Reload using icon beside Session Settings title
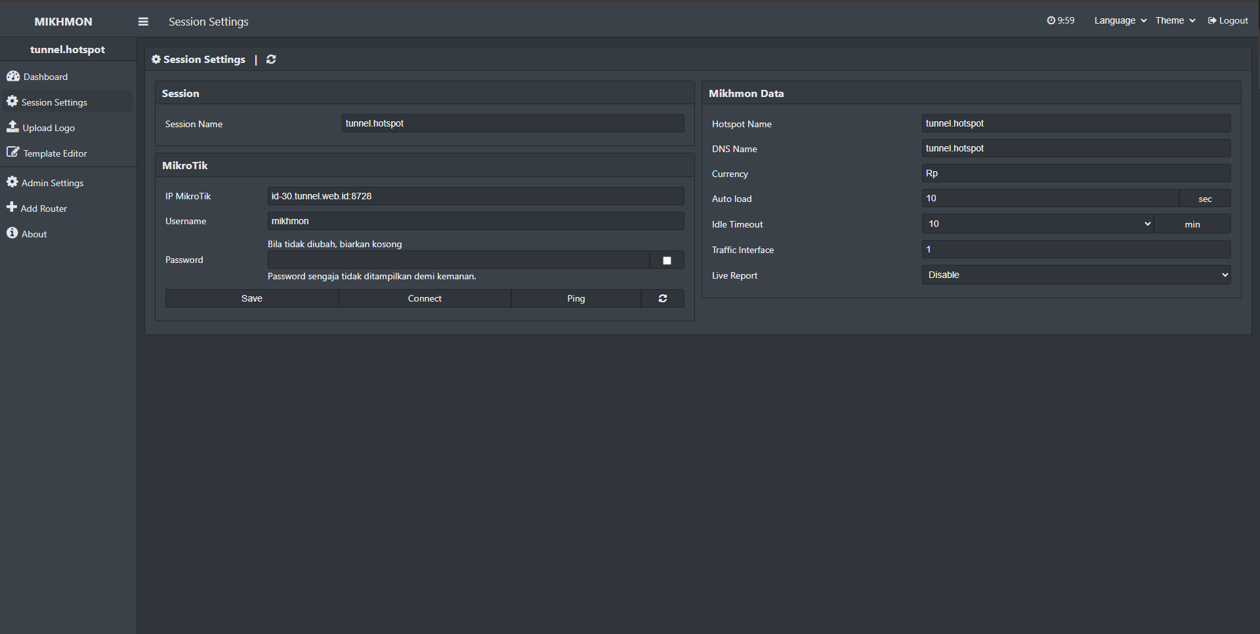The image size is (1260, 634). [271, 60]
